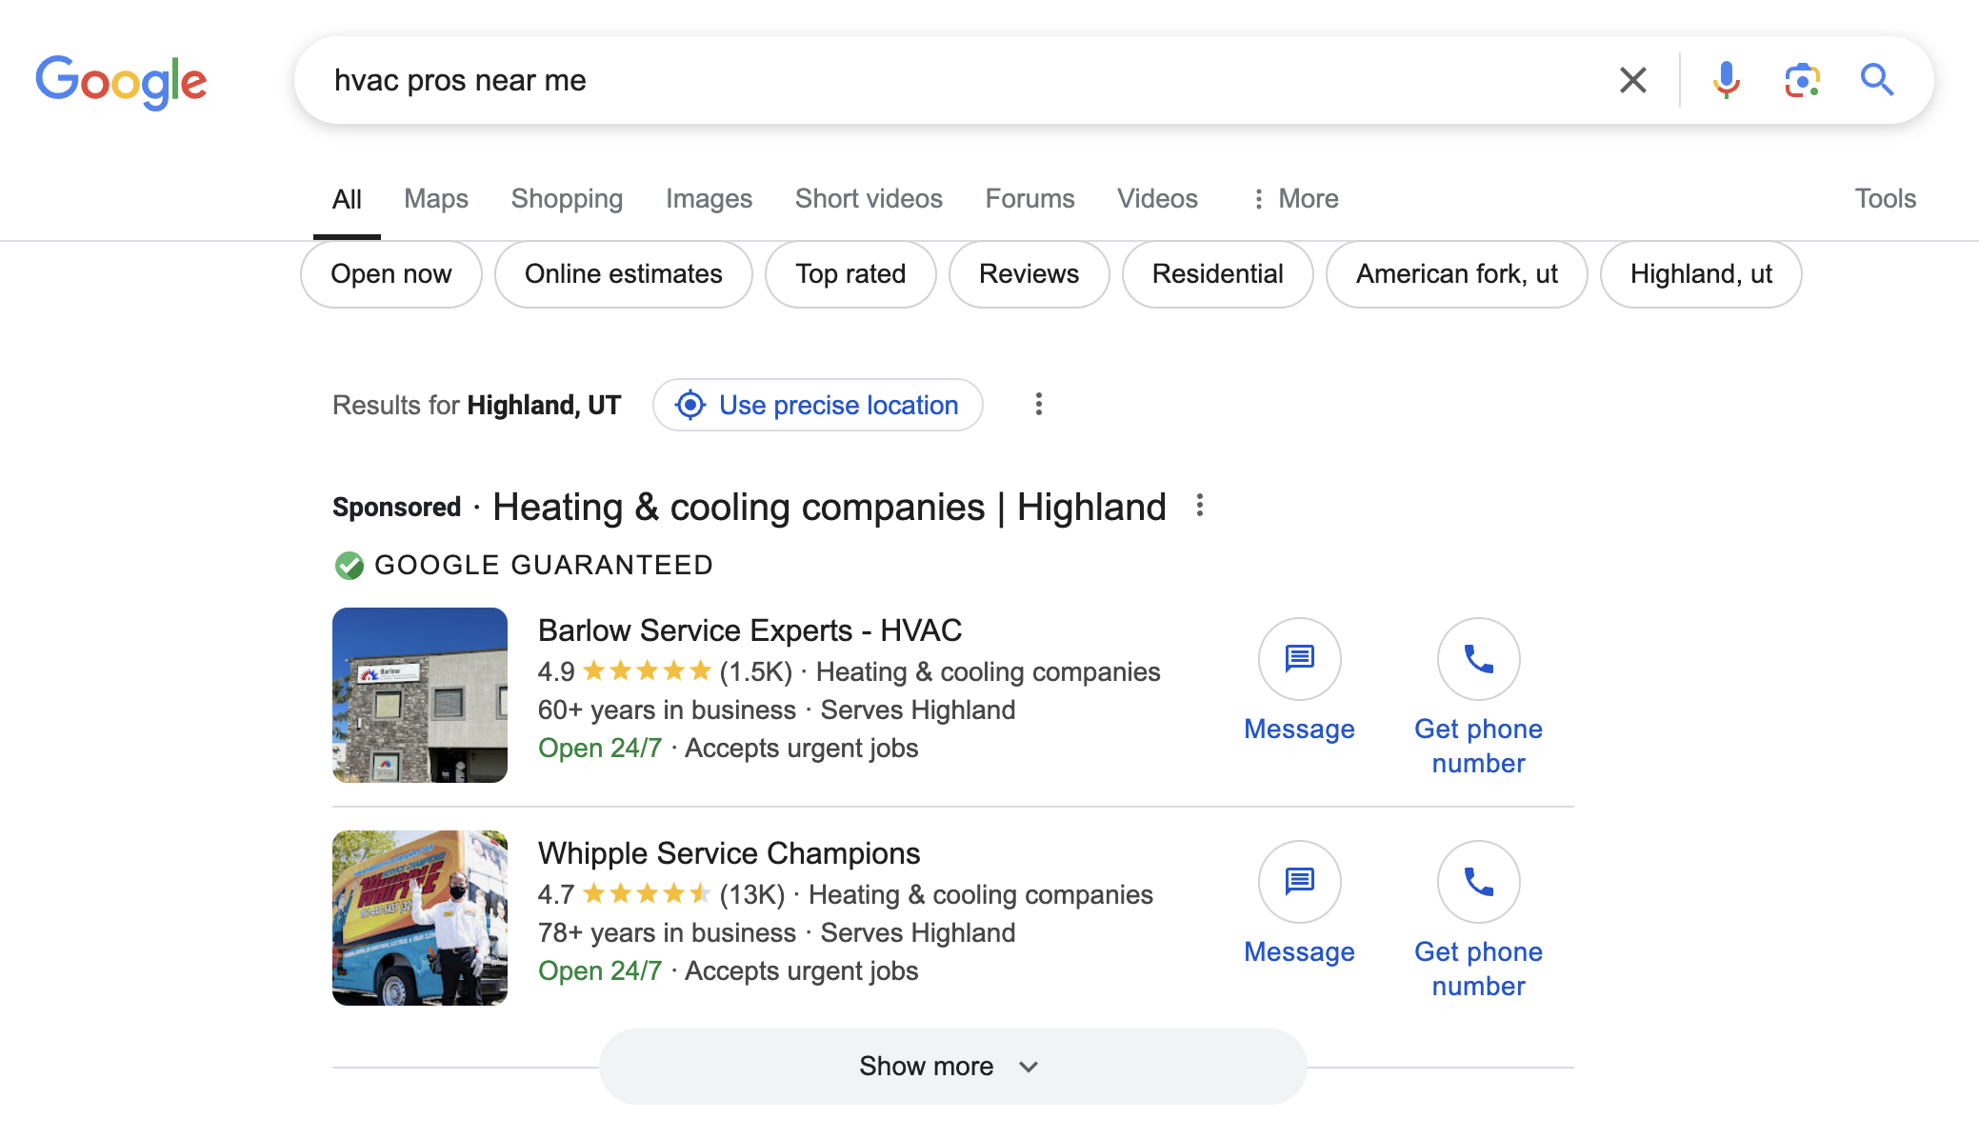Toggle the Top rated filter chip
The height and width of the screenshot is (1139, 1979).
coord(850,274)
